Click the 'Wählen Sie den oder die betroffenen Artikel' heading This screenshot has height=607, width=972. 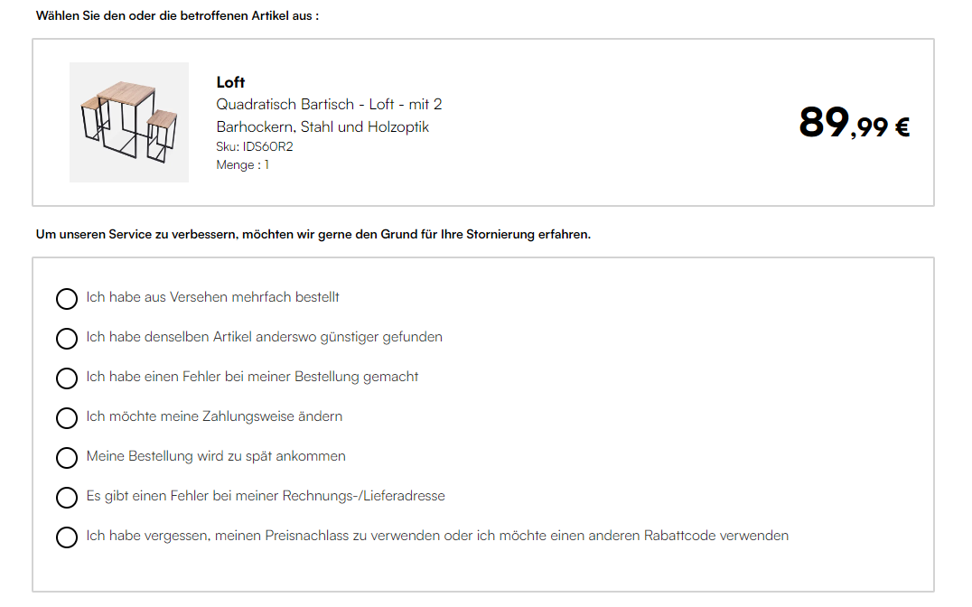(x=177, y=16)
